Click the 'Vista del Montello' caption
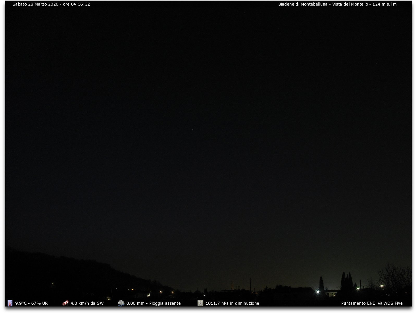The height and width of the screenshot is (313, 417). click(x=350, y=4)
